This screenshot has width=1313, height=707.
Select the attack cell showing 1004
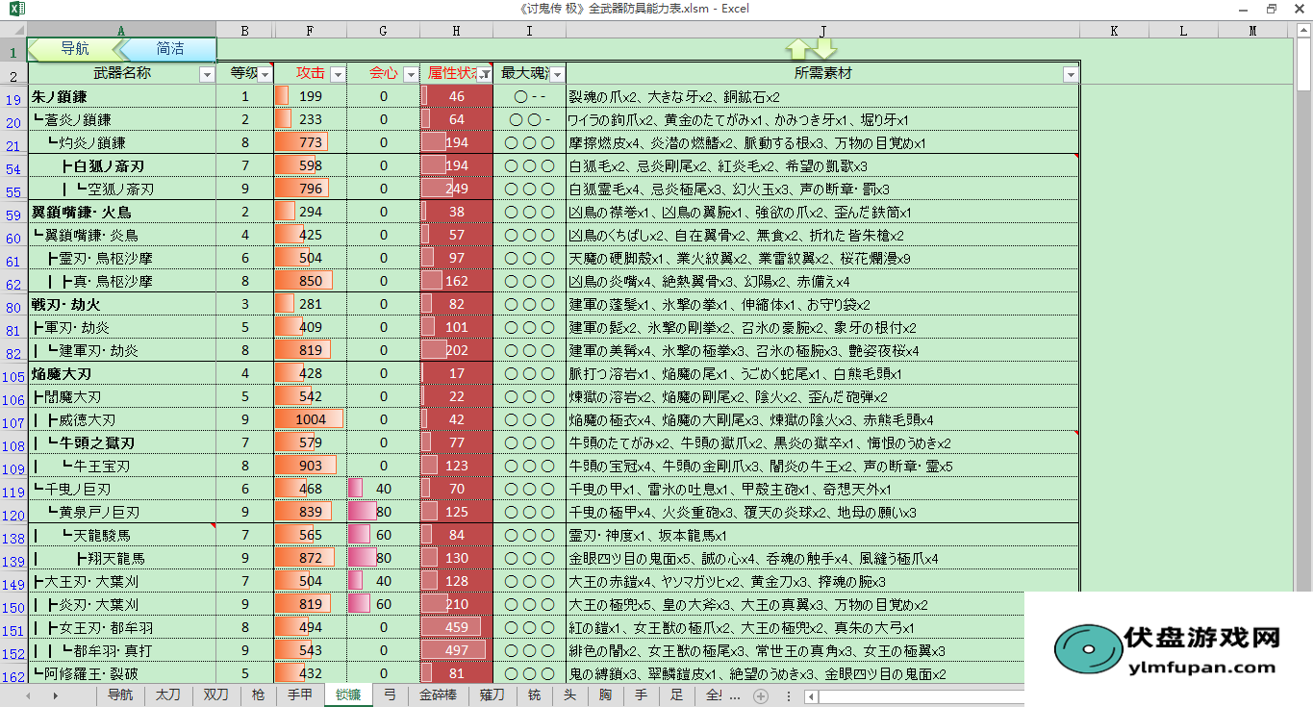point(310,419)
